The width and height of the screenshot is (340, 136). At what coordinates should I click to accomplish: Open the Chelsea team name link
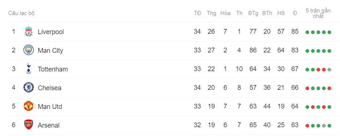[x=50, y=88]
